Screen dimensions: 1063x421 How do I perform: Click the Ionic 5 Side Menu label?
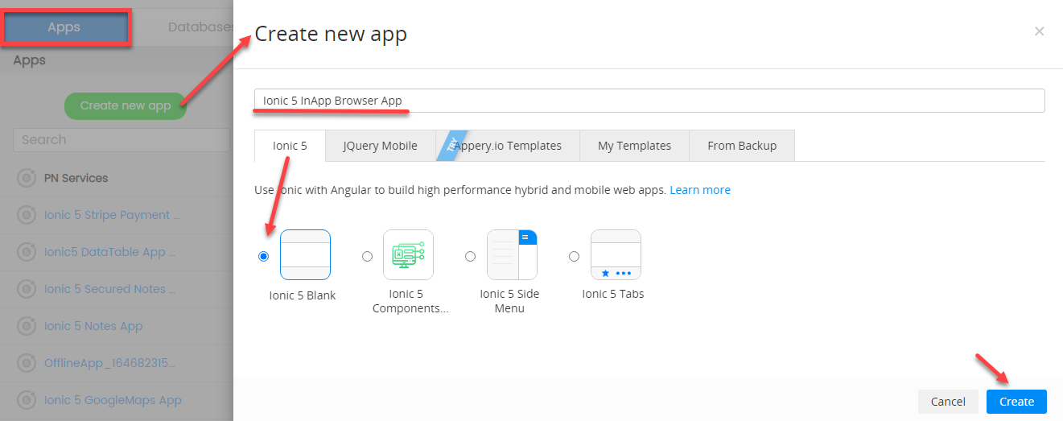509,301
